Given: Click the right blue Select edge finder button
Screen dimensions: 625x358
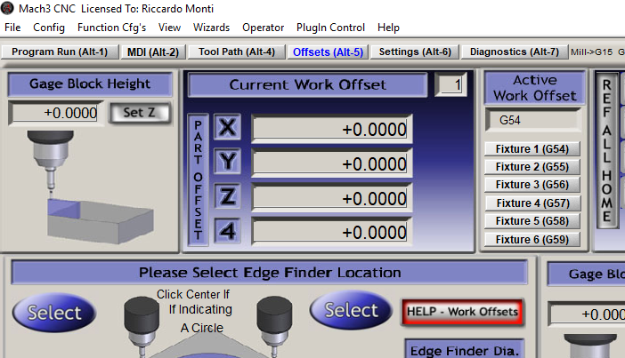Looking at the screenshot, I should (351, 310).
